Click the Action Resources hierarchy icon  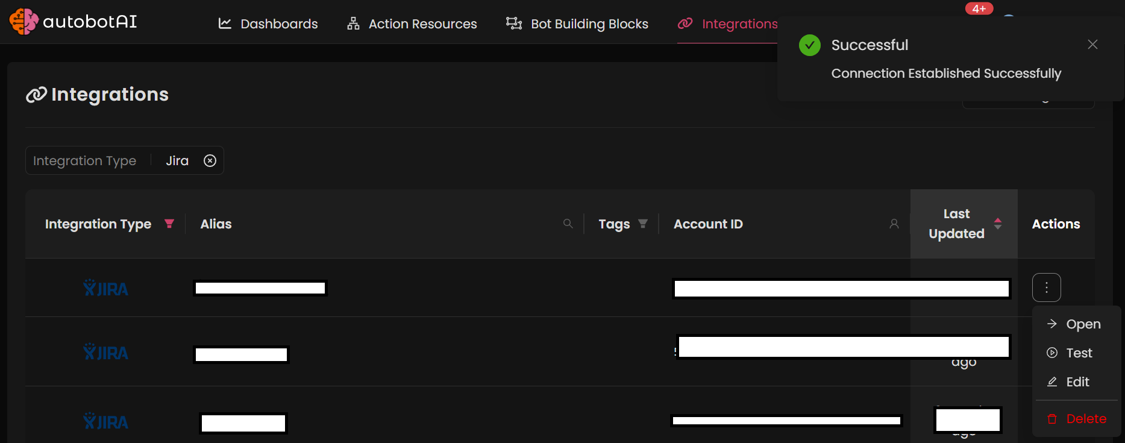click(353, 24)
